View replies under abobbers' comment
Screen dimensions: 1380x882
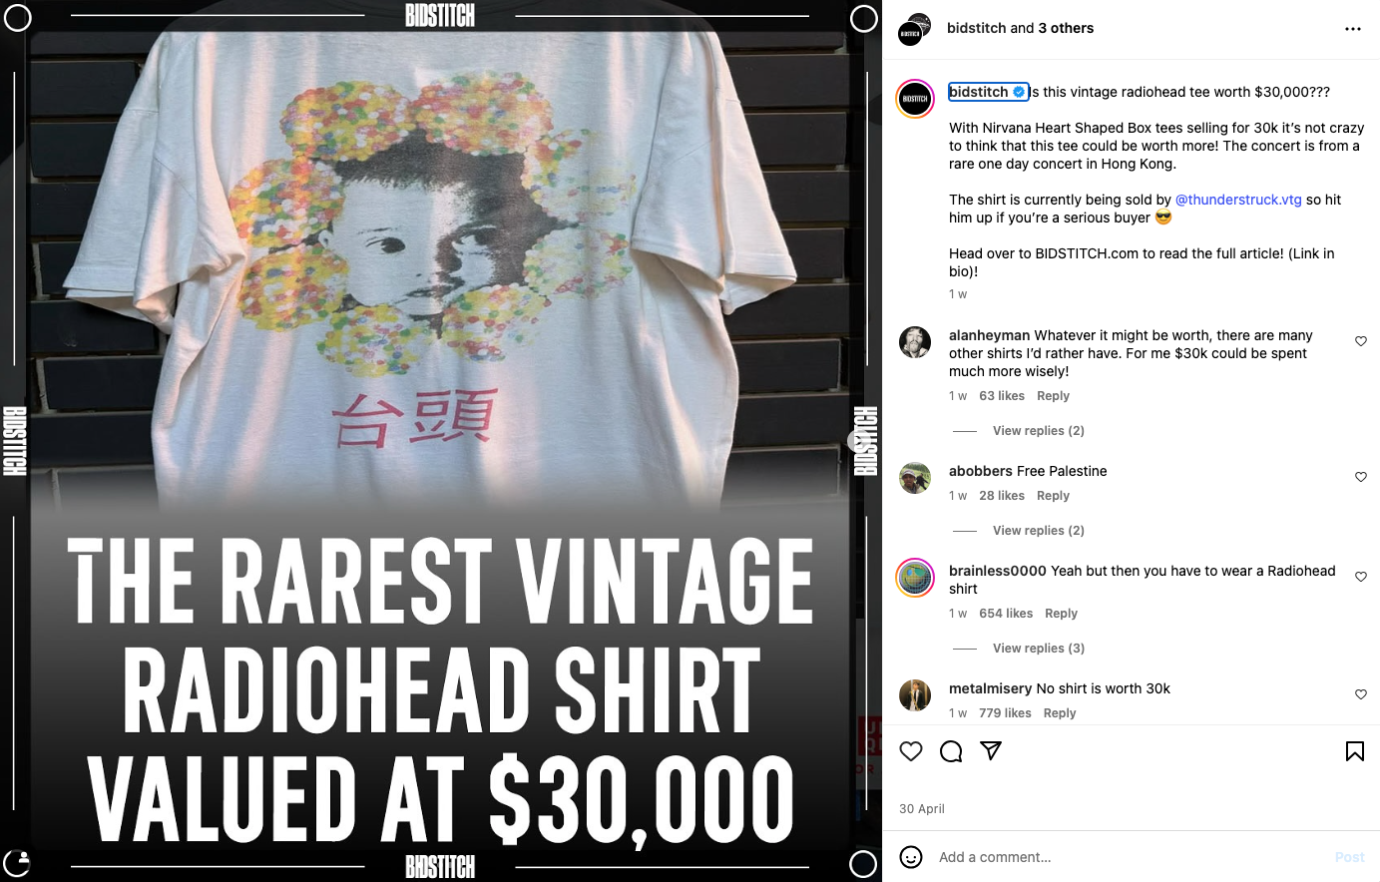point(1038,531)
